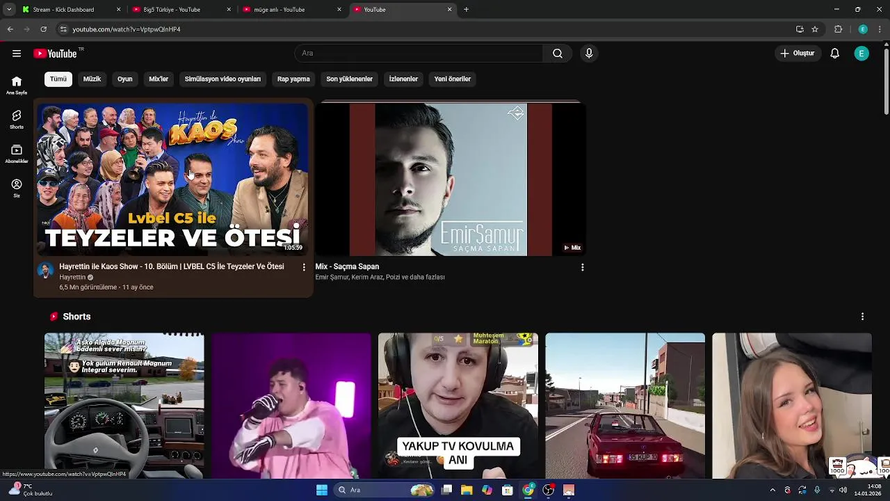Bookmark this page with star icon
890x501 pixels.
815,29
